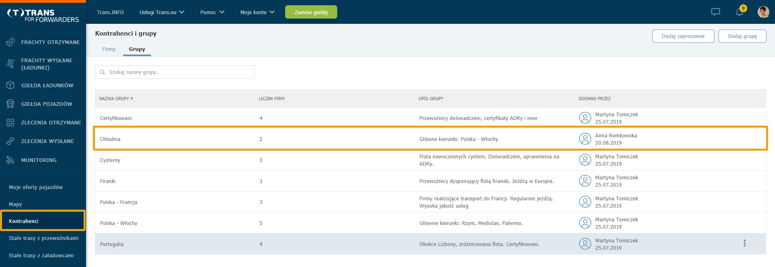Image resolution: width=775 pixels, height=267 pixels.
Task: Open Stałe trasy z przewoźnikami
Action: tap(44, 238)
